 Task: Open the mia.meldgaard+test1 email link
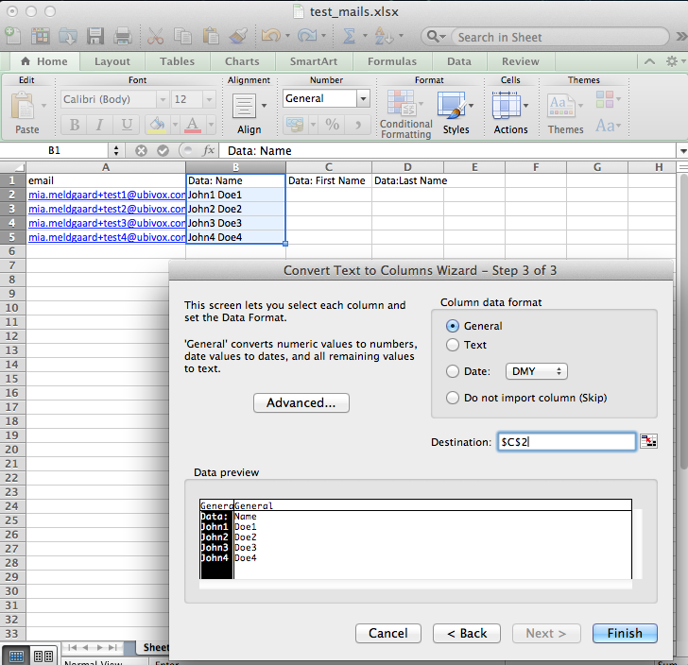click(x=107, y=195)
